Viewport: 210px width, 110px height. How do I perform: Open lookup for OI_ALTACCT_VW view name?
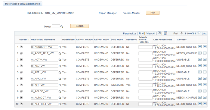pos(60,98)
